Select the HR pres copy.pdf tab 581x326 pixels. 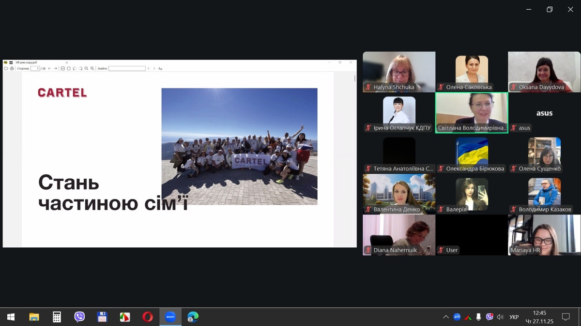(x=27, y=62)
